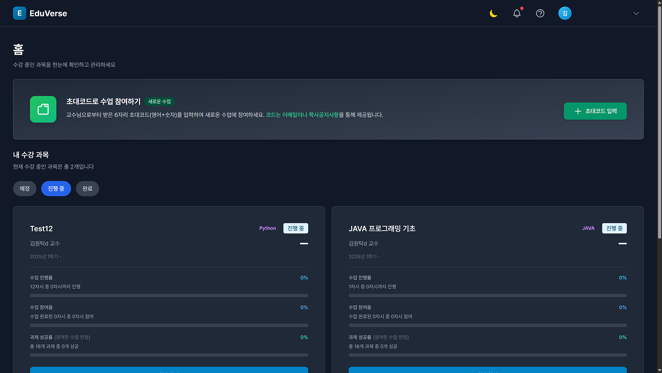This screenshot has height=373, width=662.
Task: Select the 진행 중 filter tab
Action: click(56, 188)
